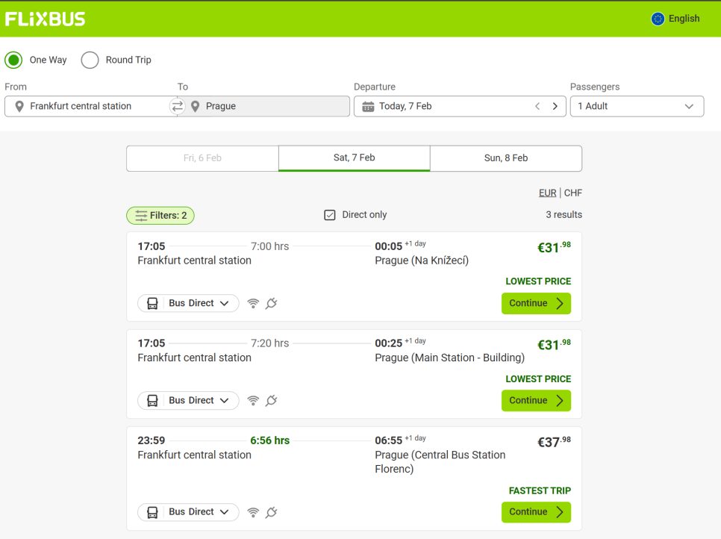Select the Round Trip radio option
This screenshot has width=721, height=539.
click(x=90, y=60)
